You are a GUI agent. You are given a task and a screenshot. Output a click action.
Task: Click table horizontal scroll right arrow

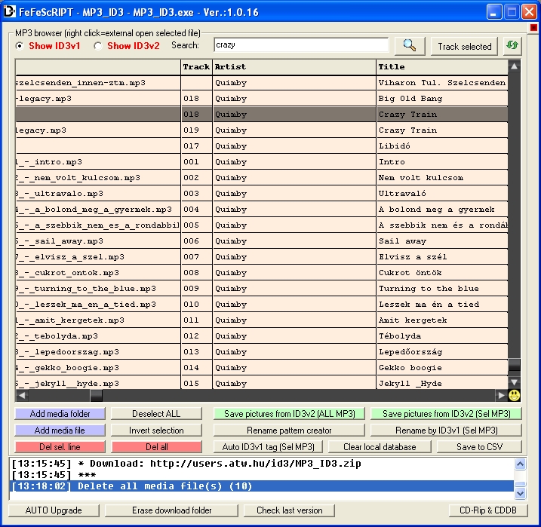pos(501,395)
